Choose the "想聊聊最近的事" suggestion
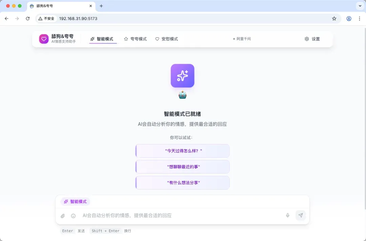The width and height of the screenshot is (366, 241). 183,167
